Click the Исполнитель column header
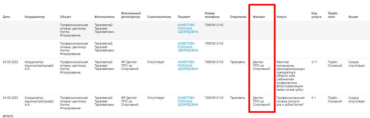370x118 pixels. [x=105, y=17]
